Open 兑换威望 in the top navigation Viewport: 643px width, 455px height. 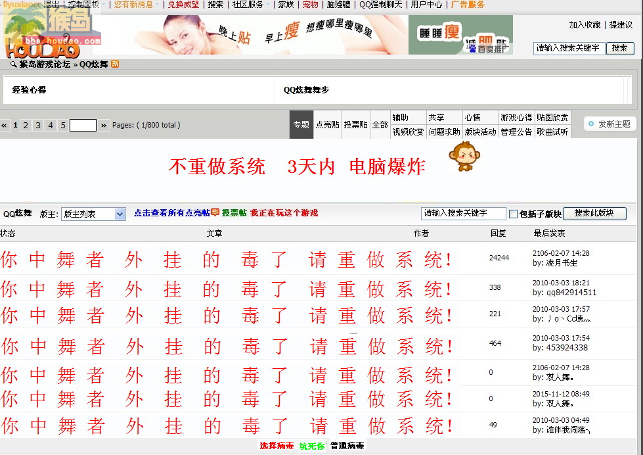(183, 5)
